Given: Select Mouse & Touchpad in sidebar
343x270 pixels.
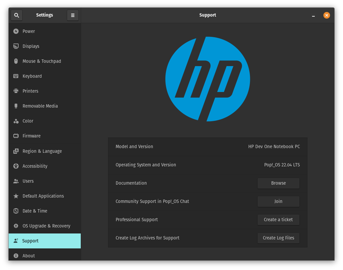Looking at the screenshot, I should point(42,61).
